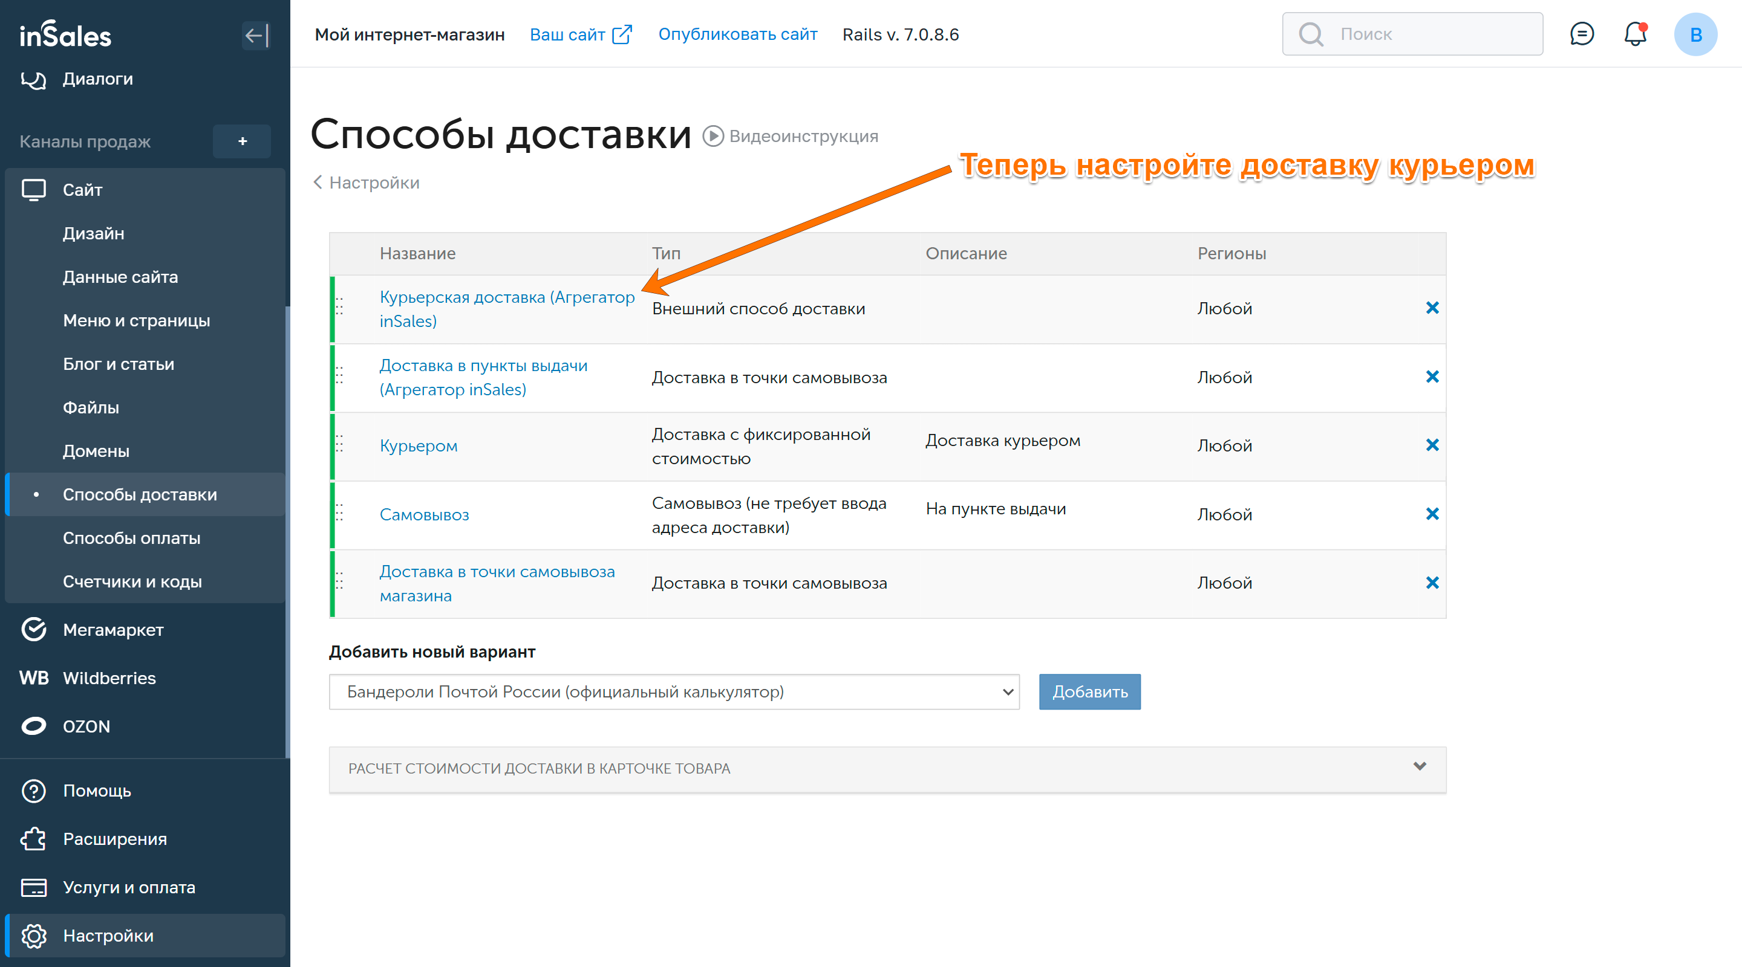Click the Опубликовать сайт link
Viewport: 1742px width, 967px height.
click(x=738, y=34)
